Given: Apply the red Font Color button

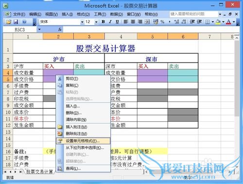Looking at the screenshot, I should (x=228, y=22).
